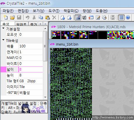Viewport: 134px width, 120px height.
Task: Edit the 오프셋 value field
Action: coord(31,35)
